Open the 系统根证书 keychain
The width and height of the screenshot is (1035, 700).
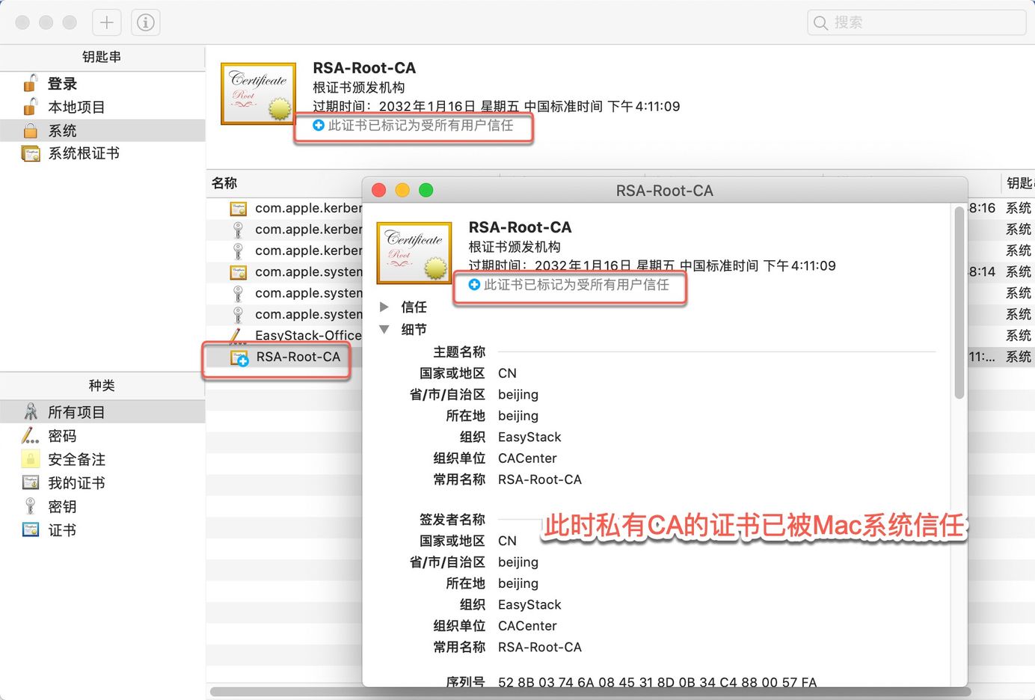click(x=84, y=153)
